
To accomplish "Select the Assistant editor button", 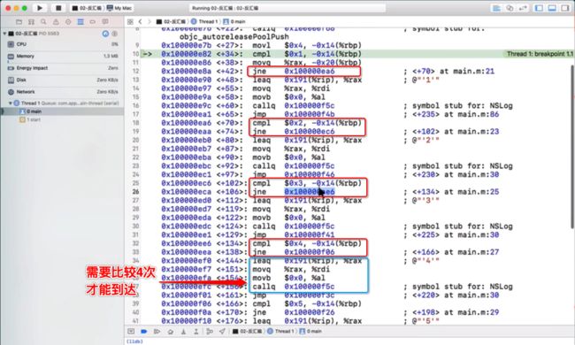I will coord(510,8).
